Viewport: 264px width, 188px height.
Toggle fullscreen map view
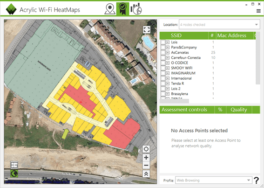click(147, 29)
